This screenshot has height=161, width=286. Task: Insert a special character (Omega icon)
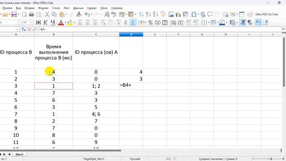point(193,14)
